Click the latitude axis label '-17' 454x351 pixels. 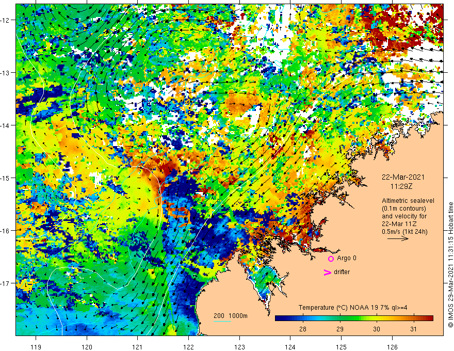point(6,283)
